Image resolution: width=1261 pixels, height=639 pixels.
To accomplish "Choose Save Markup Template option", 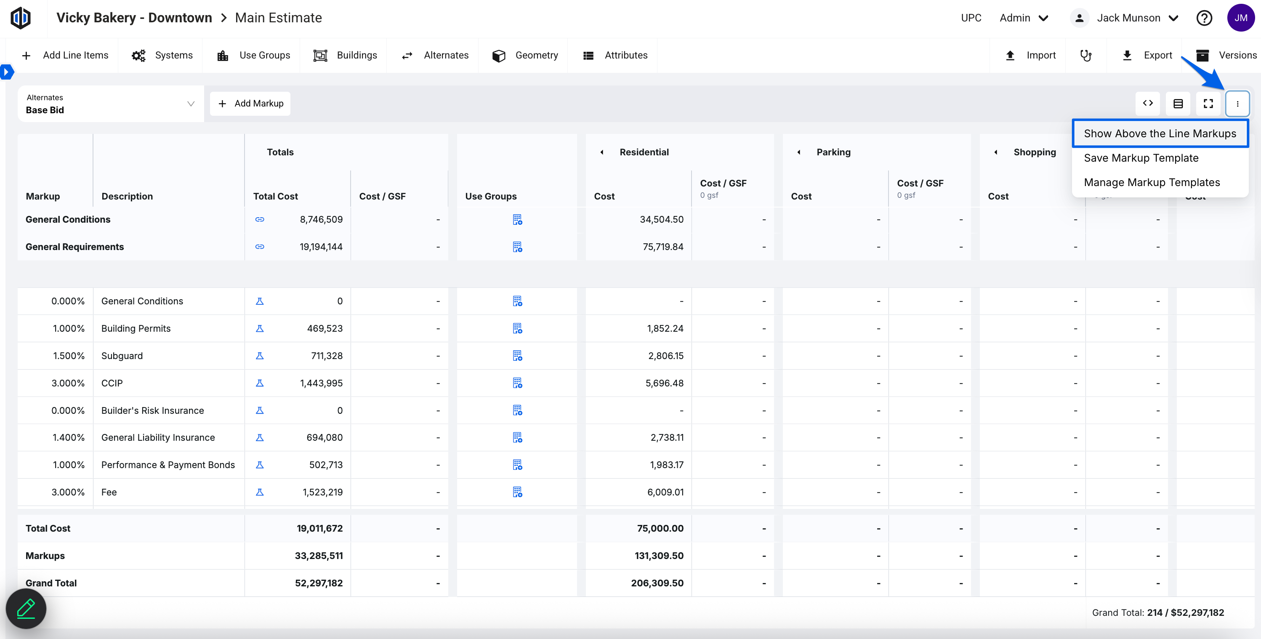I will (1141, 158).
